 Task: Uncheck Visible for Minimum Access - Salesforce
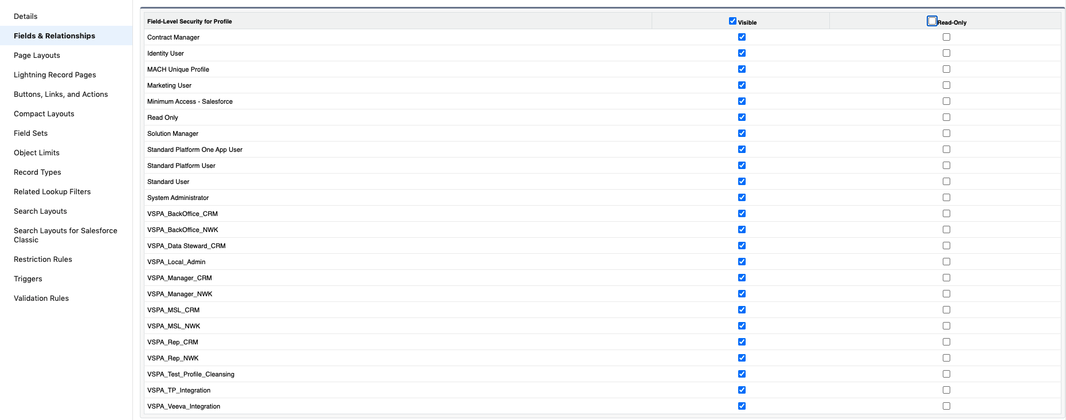(742, 101)
